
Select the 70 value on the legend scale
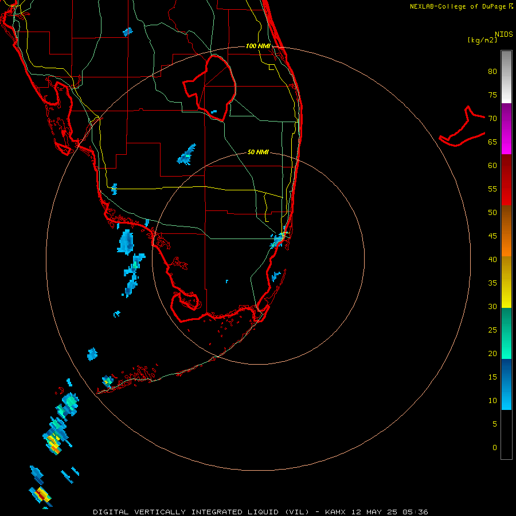(x=492, y=119)
